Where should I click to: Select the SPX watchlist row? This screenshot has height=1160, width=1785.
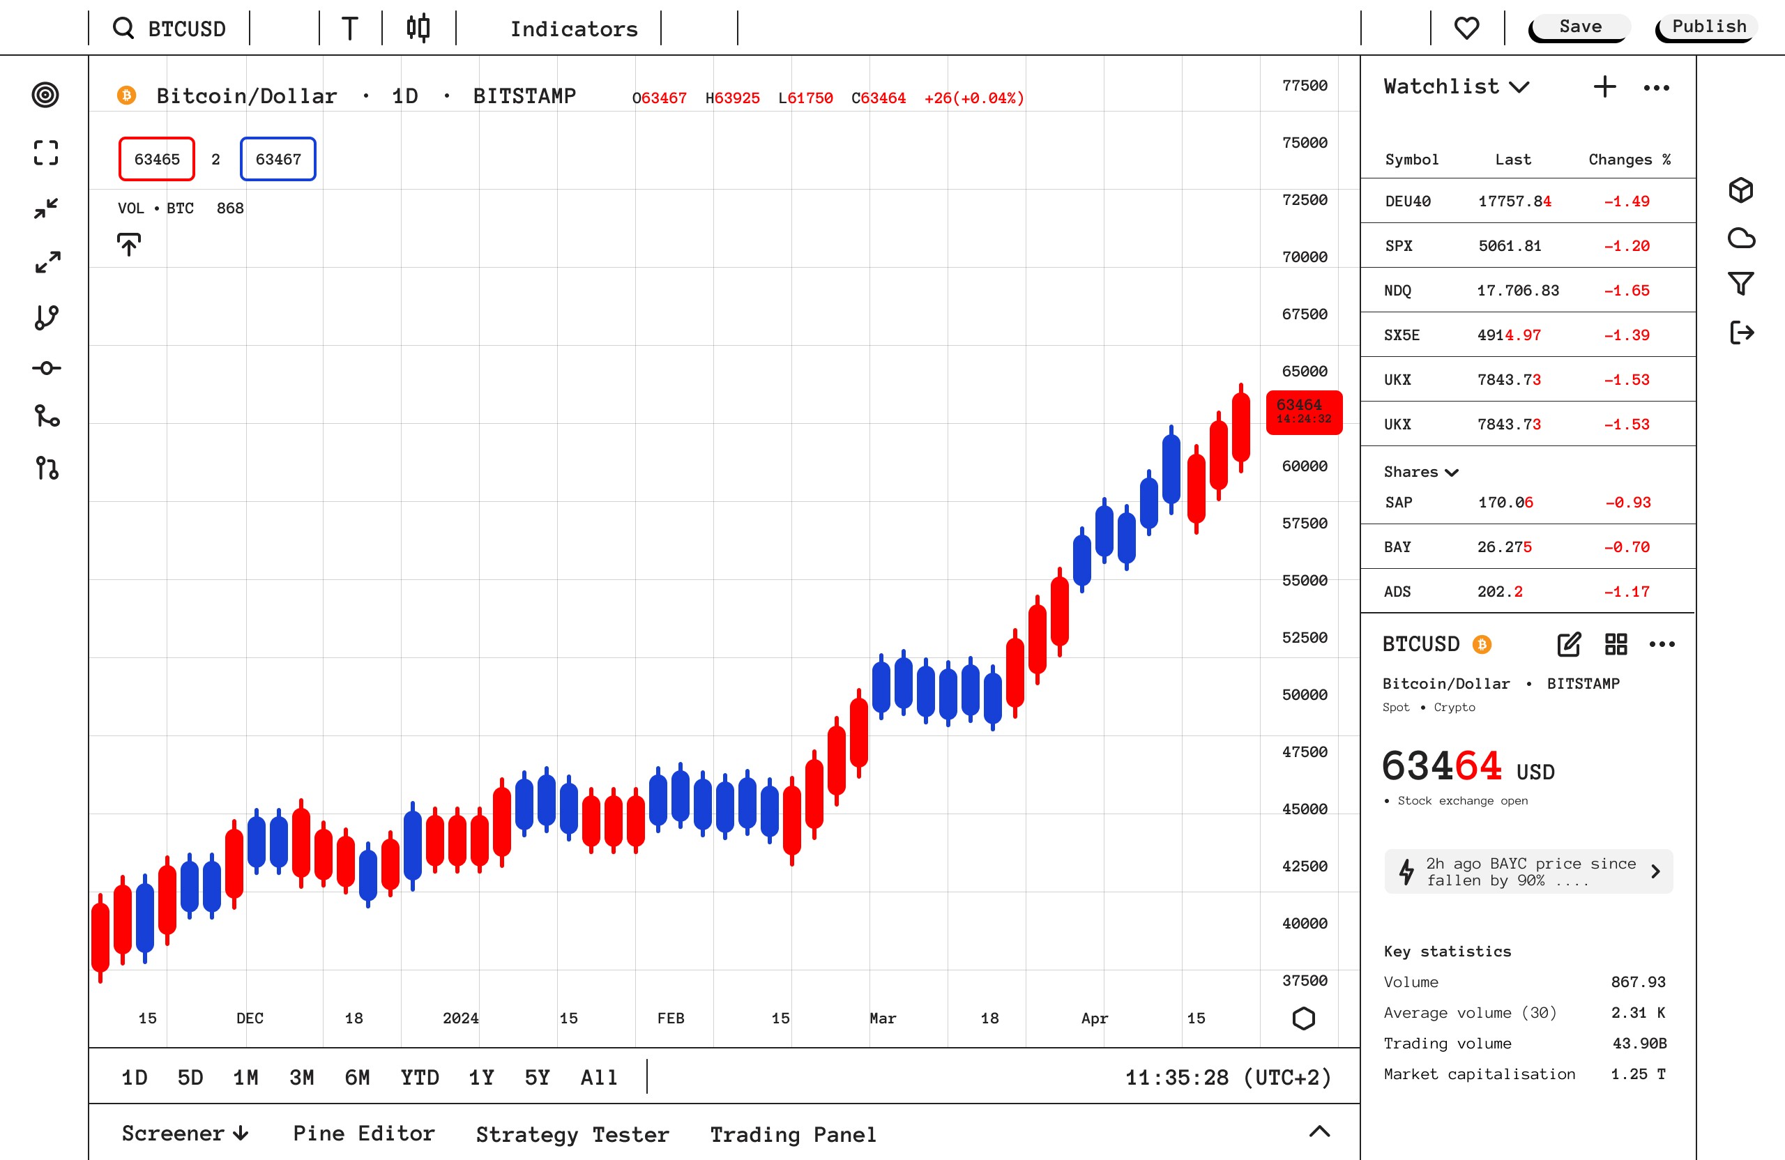[x=1528, y=245]
